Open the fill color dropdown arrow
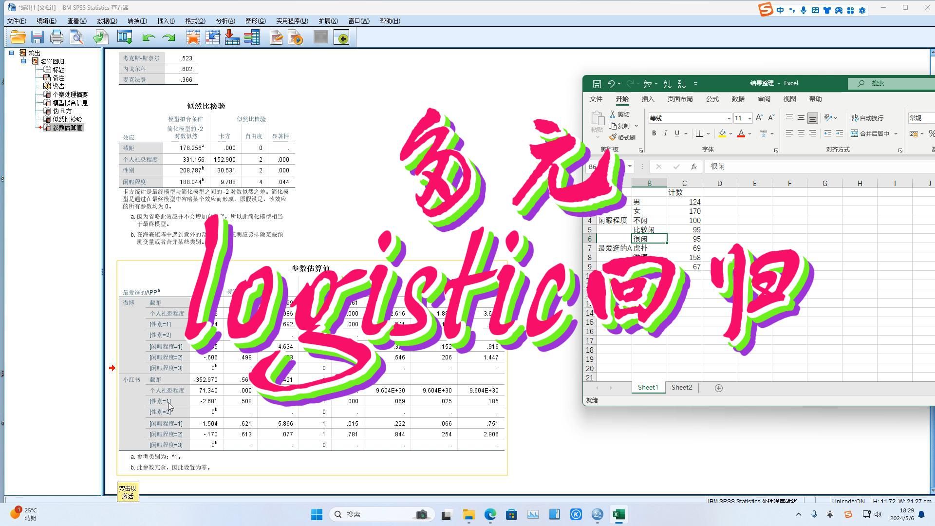This screenshot has width=935, height=526. click(x=730, y=133)
